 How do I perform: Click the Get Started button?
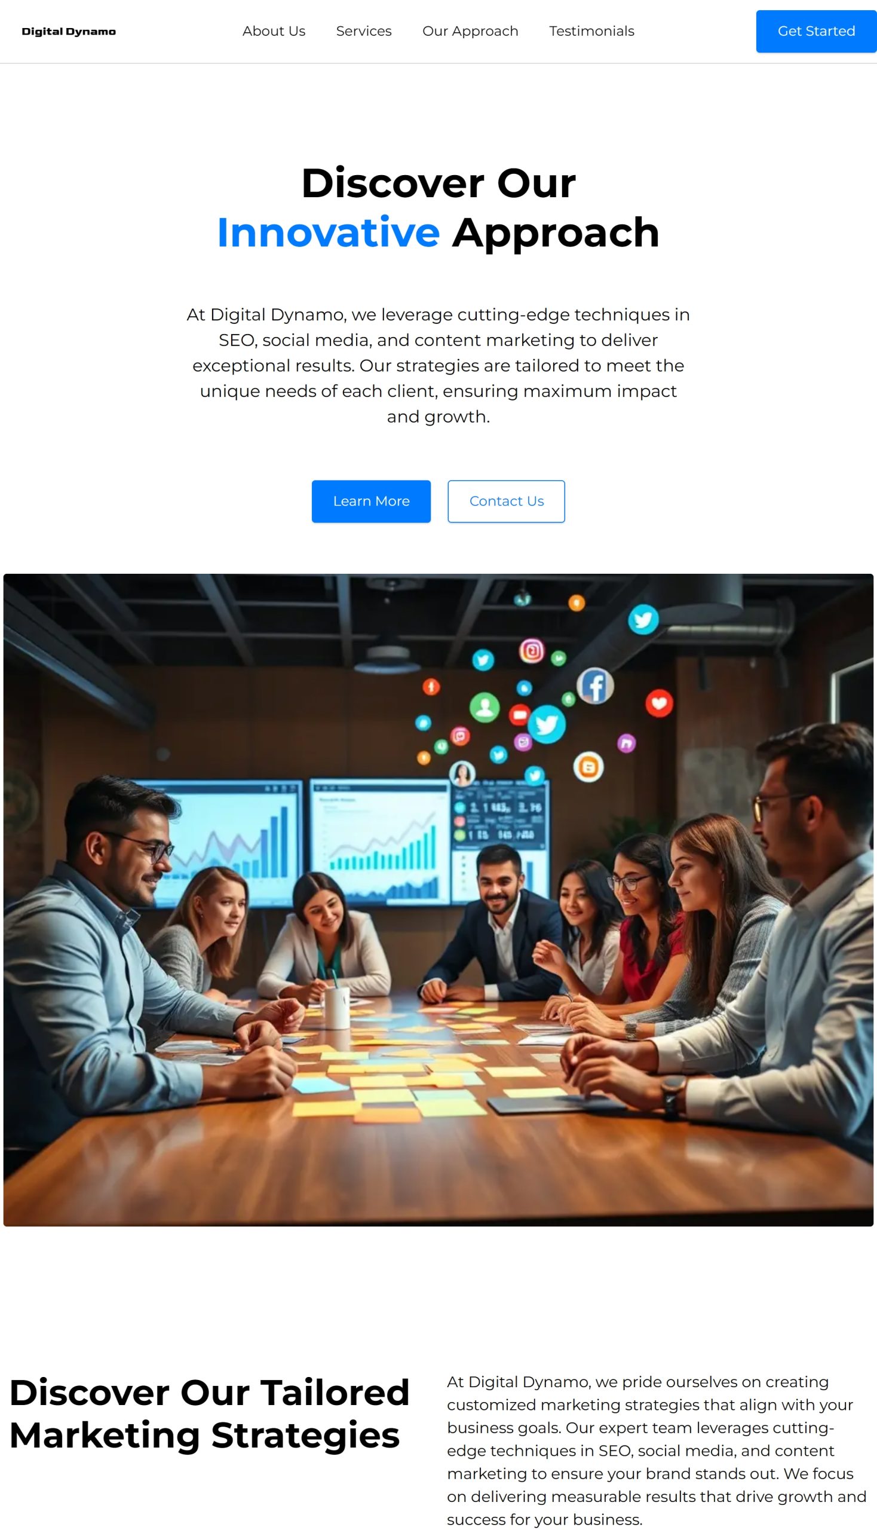point(815,31)
